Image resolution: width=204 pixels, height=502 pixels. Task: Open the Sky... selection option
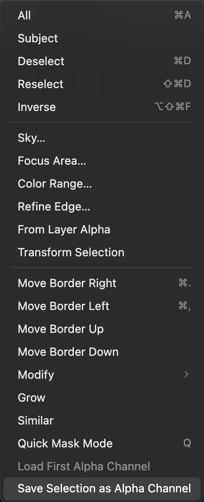click(x=102, y=138)
